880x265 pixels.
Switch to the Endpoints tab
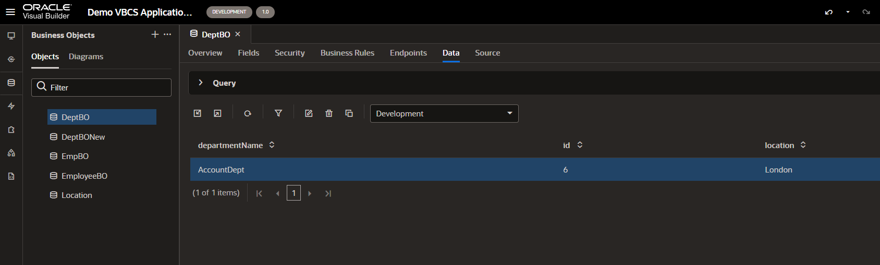tap(408, 53)
